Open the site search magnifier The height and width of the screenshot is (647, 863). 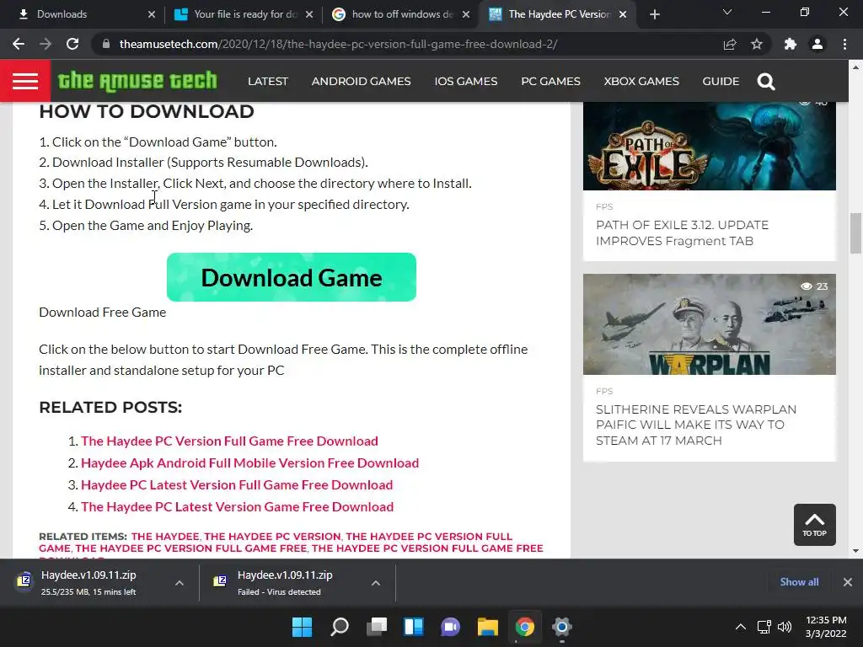tap(766, 82)
